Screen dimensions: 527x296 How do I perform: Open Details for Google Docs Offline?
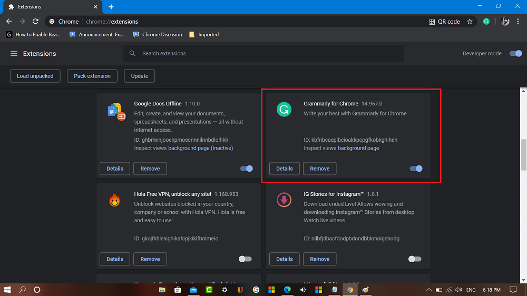pos(114,169)
